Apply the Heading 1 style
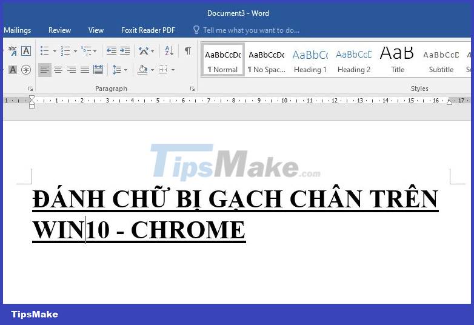Image resolution: width=474 pixels, height=325 pixels. coord(310,59)
